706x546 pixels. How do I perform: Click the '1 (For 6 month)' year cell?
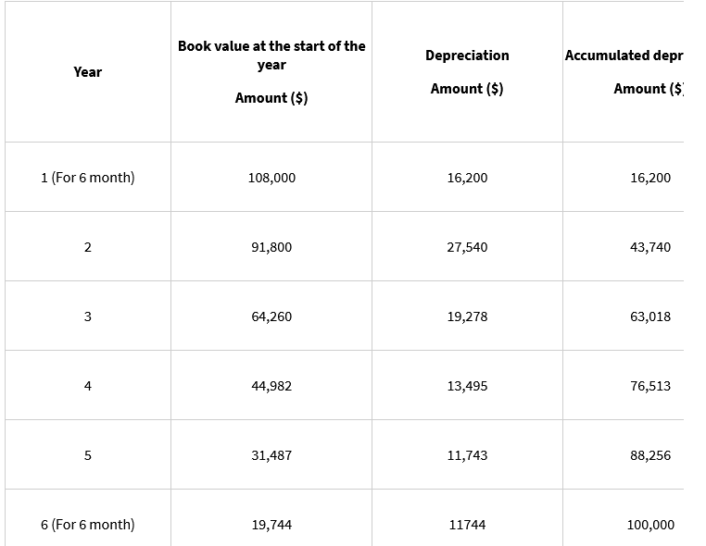pyautogui.click(x=87, y=178)
